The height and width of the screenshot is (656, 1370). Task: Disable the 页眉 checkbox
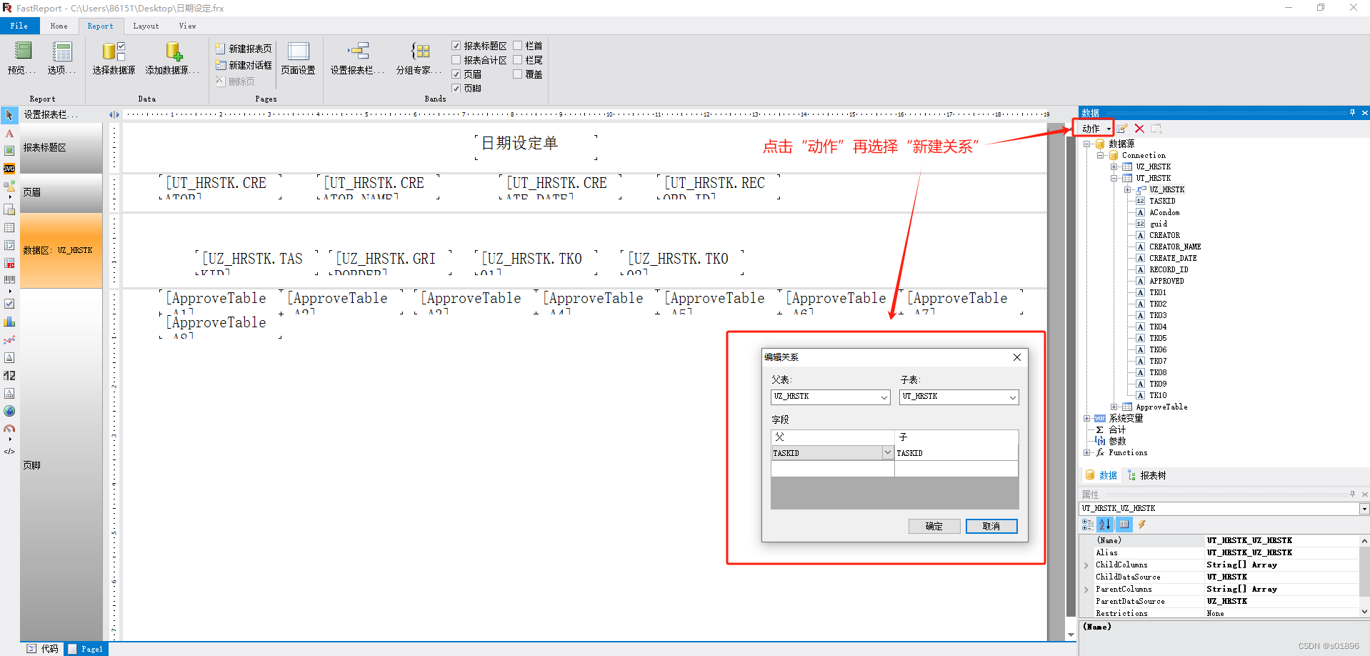(x=456, y=74)
